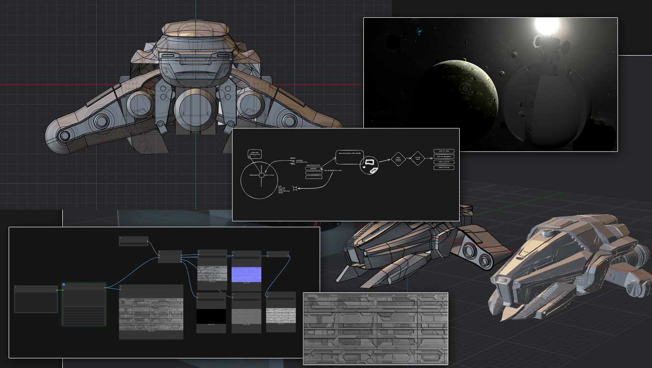Expand the leftmost empty node's header
The height and width of the screenshot is (368, 652).
click(x=15, y=287)
